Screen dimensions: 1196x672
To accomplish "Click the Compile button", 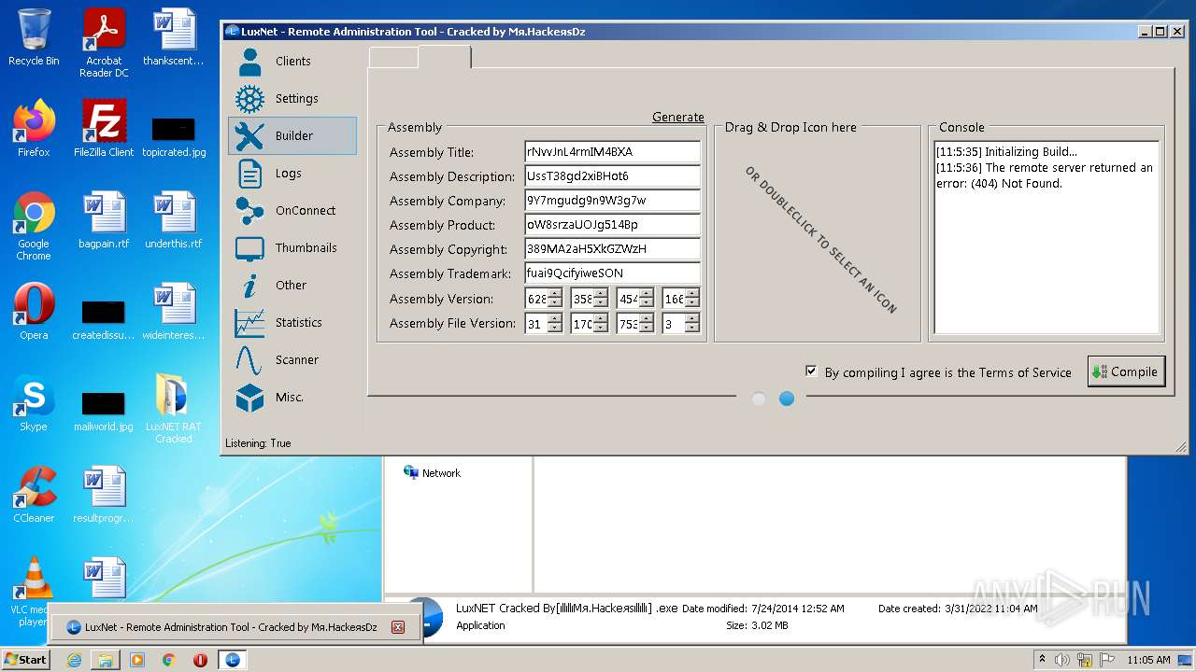I will click(x=1127, y=371).
